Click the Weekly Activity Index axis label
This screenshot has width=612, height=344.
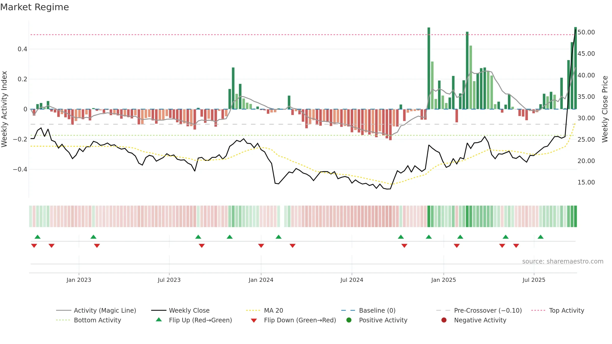pos(4,109)
